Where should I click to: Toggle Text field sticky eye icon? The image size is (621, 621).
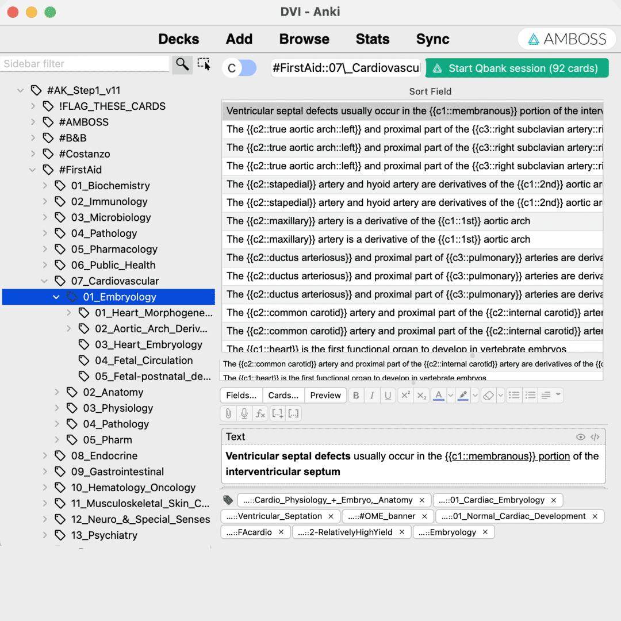581,437
